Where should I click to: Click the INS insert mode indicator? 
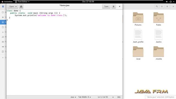119,97
